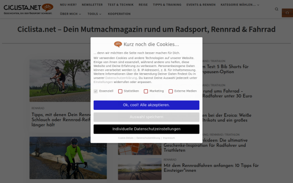
Task: Open the Eroica article link
Action: (227, 118)
